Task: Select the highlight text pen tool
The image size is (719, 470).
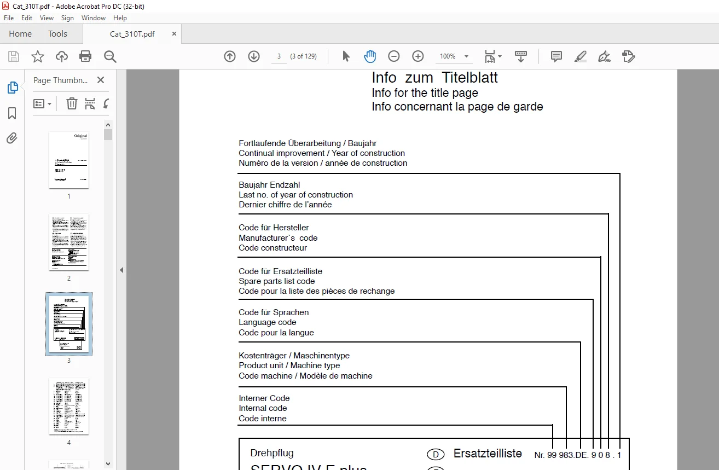Action: click(581, 56)
